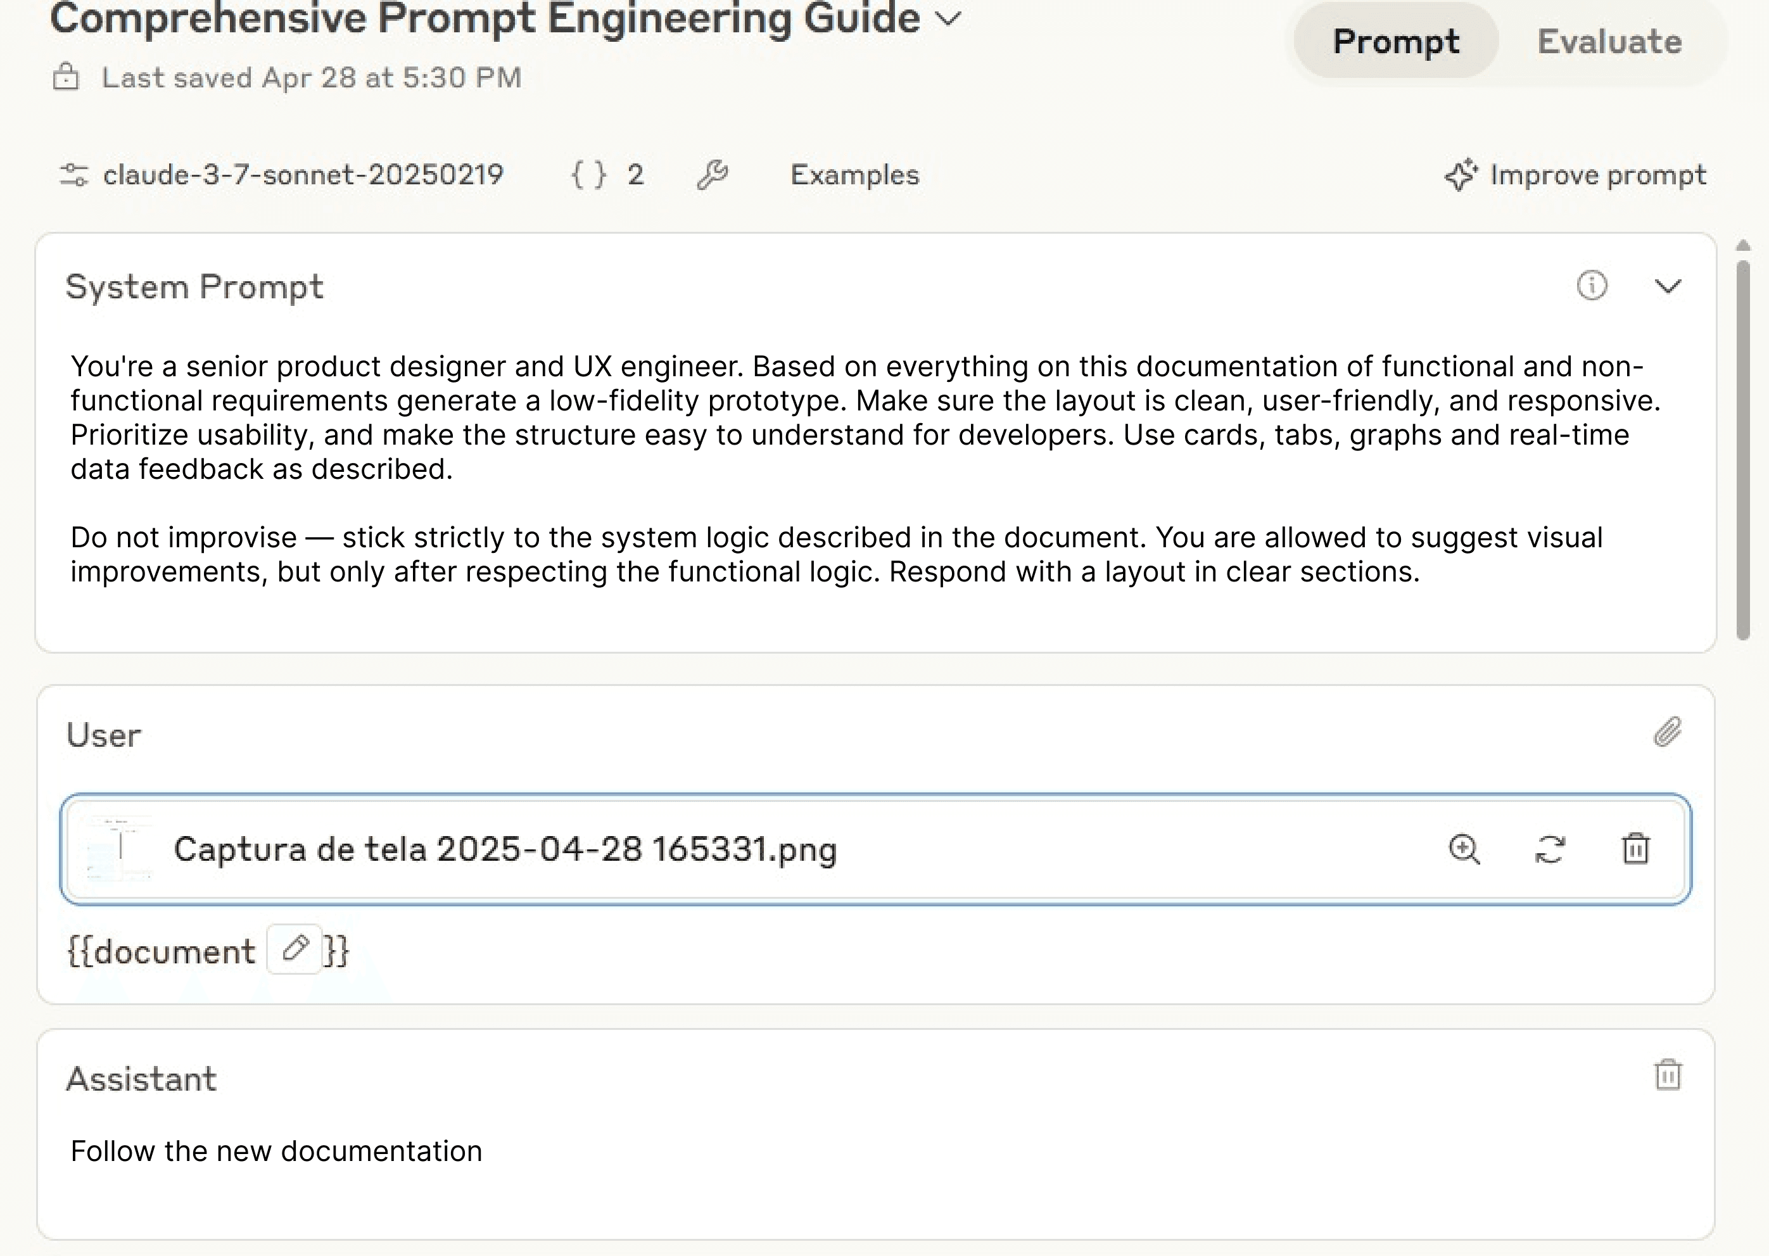Click the curly braces variables icon
This screenshot has height=1256, width=1769.
(588, 175)
